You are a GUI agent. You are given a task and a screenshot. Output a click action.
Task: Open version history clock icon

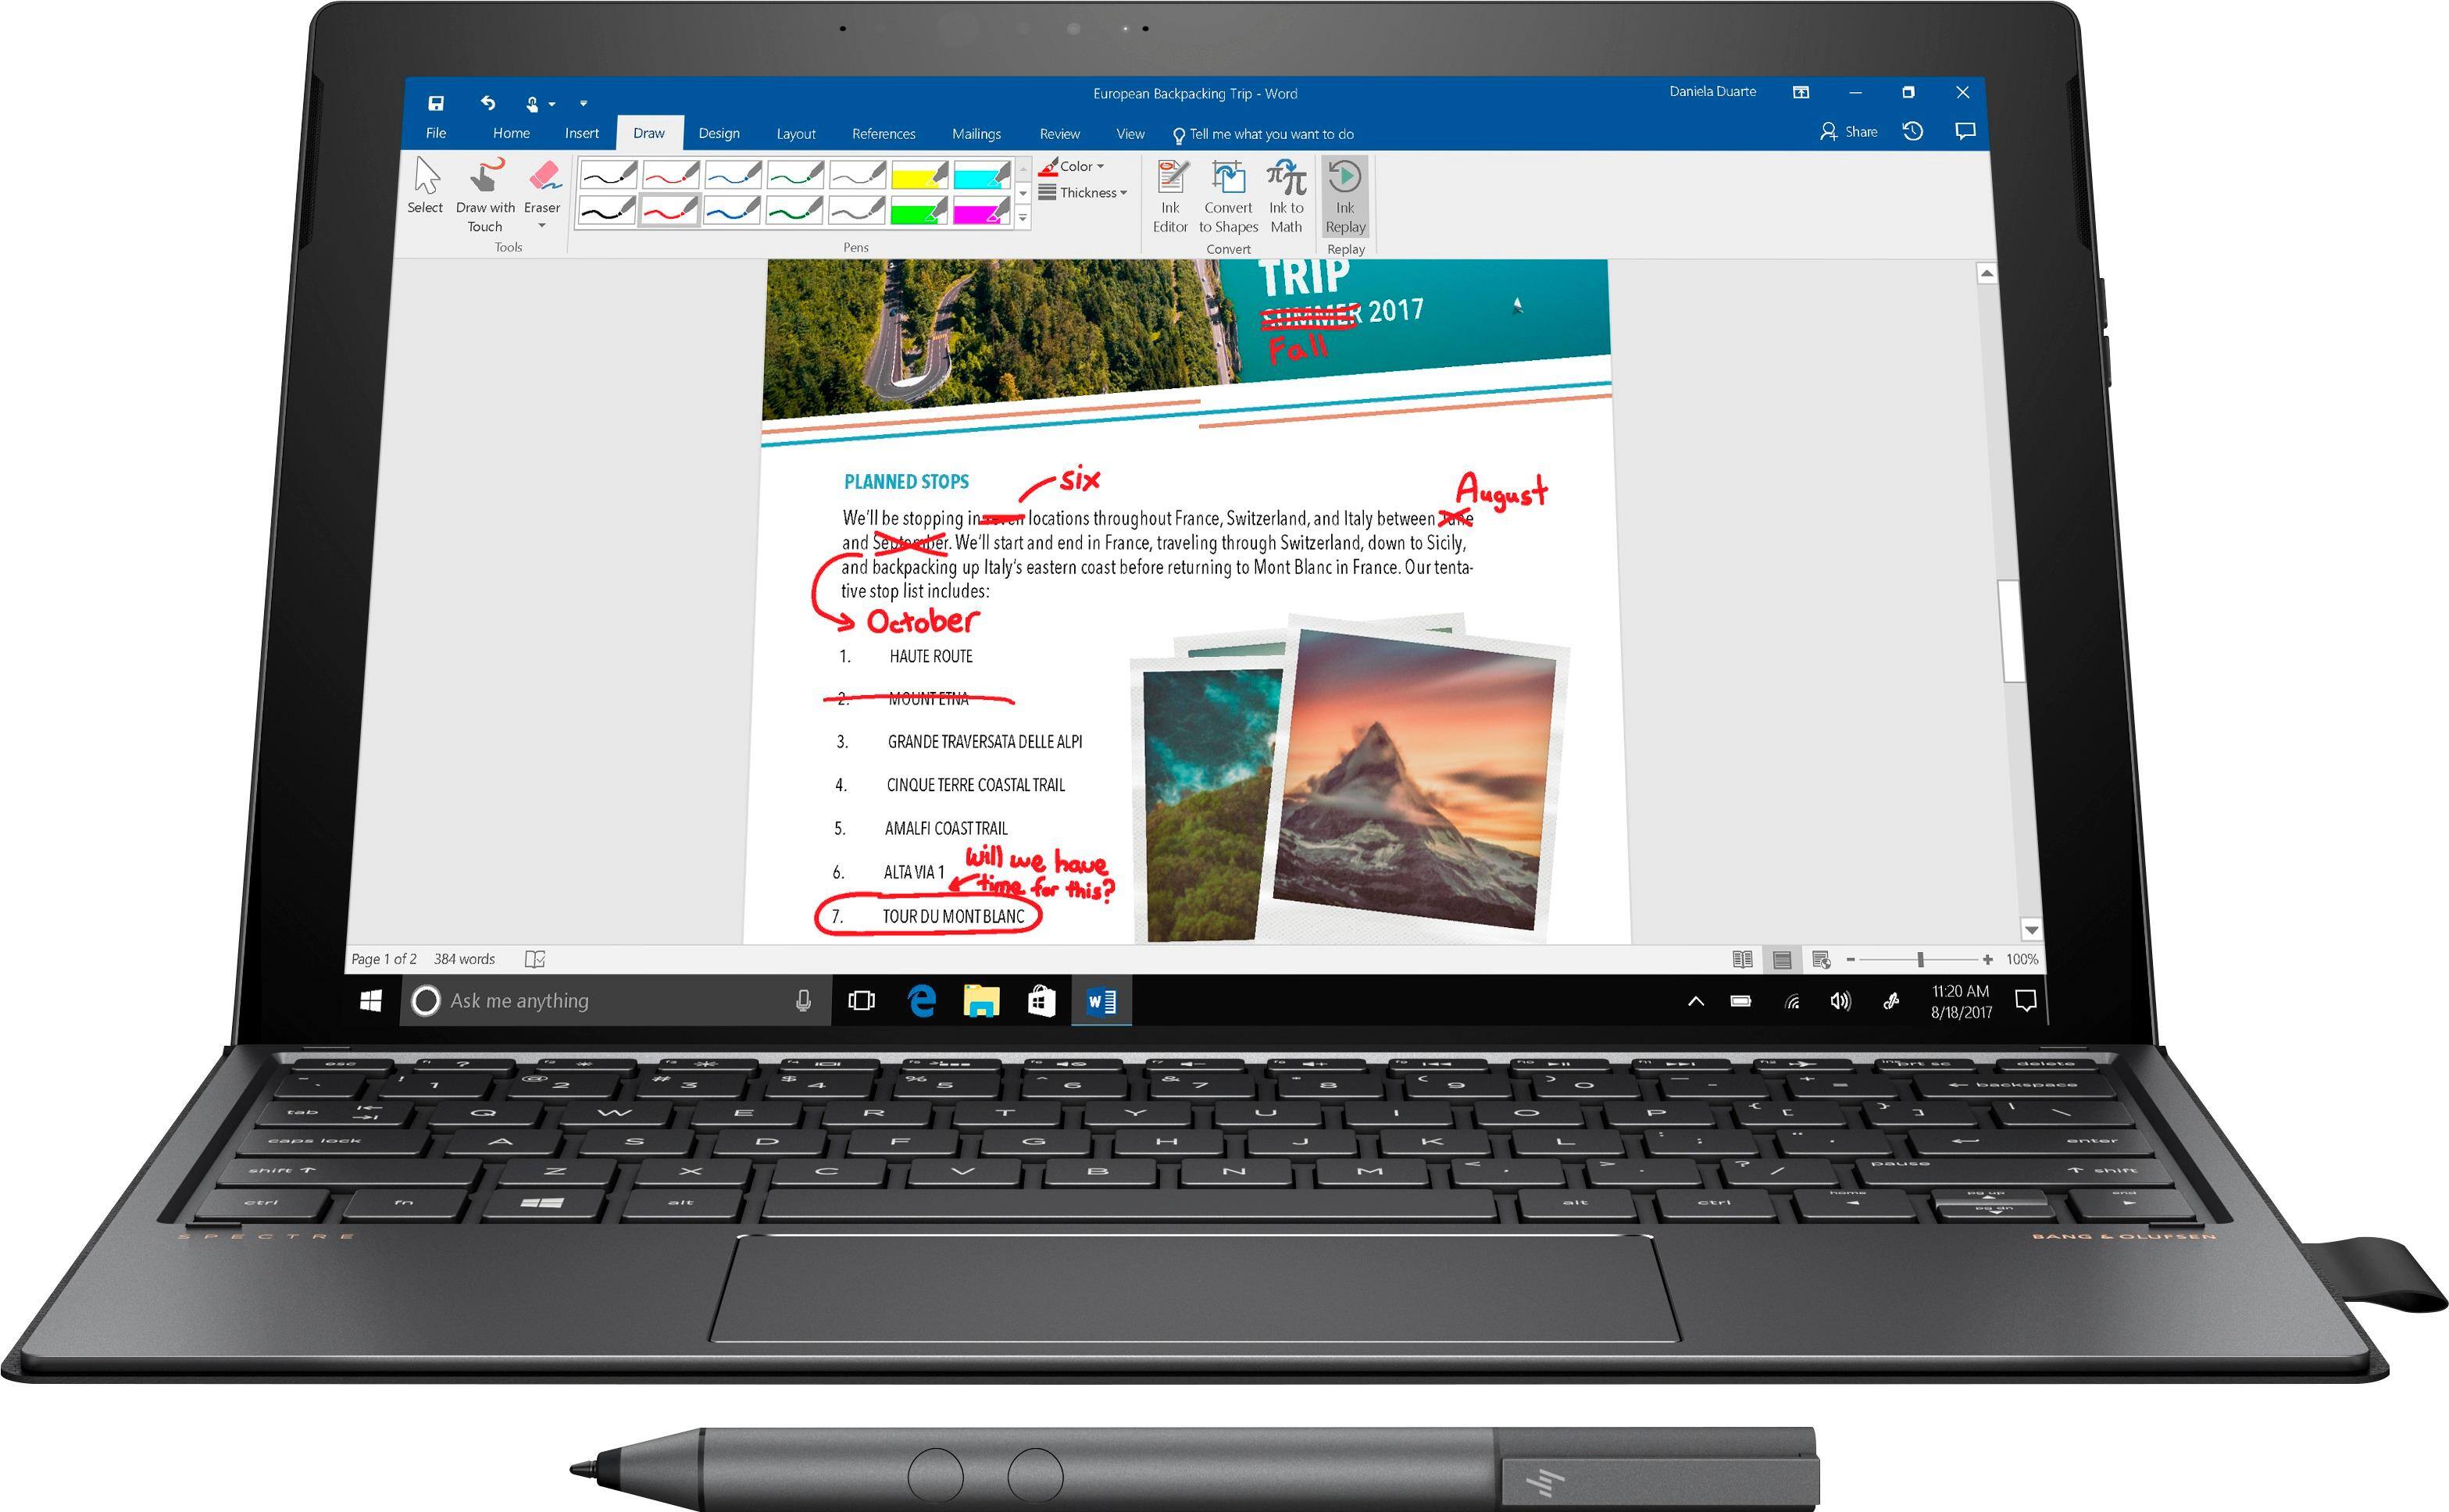point(1912,132)
